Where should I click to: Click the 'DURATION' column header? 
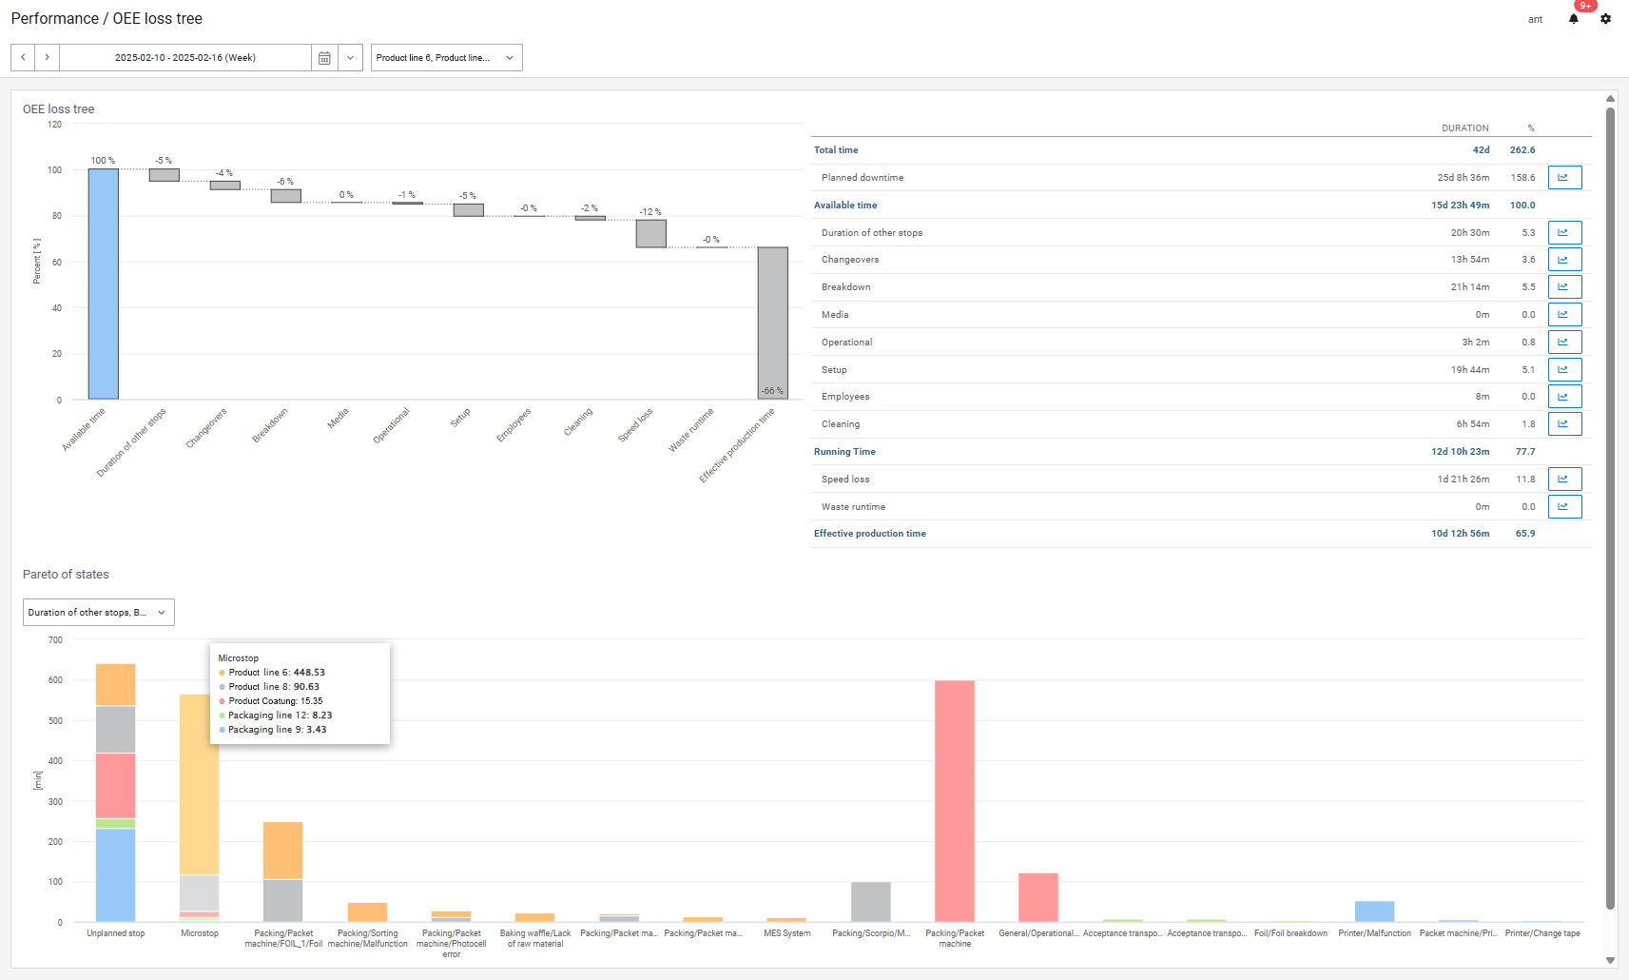point(1464,127)
